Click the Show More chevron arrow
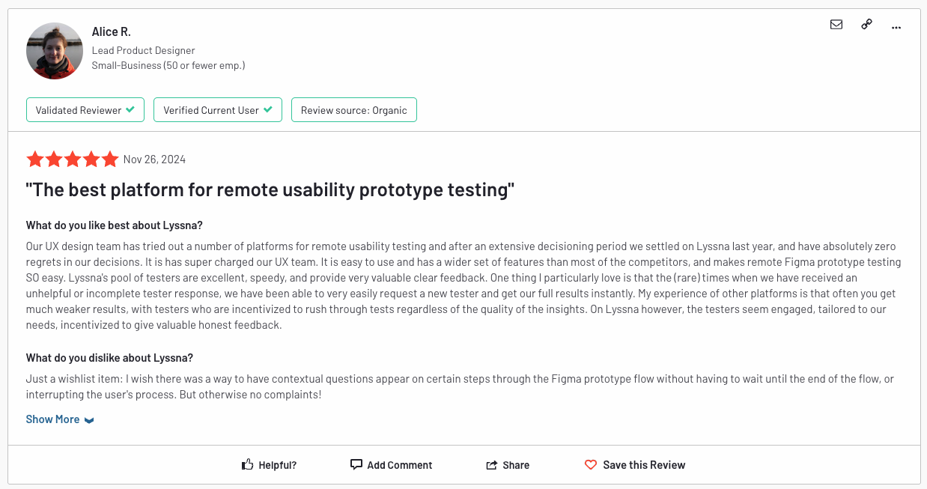Screen dimensions: 927x489 [x=89, y=420]
